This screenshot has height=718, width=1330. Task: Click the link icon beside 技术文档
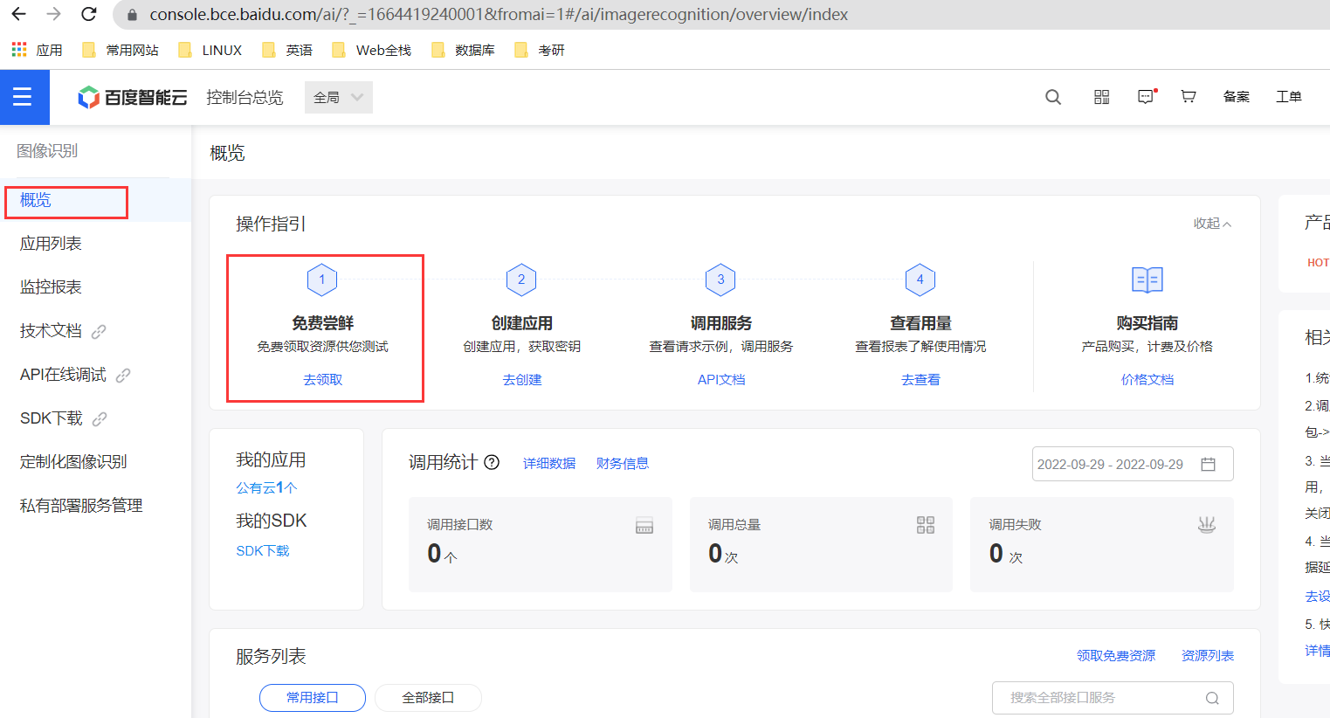click(99, 331)
